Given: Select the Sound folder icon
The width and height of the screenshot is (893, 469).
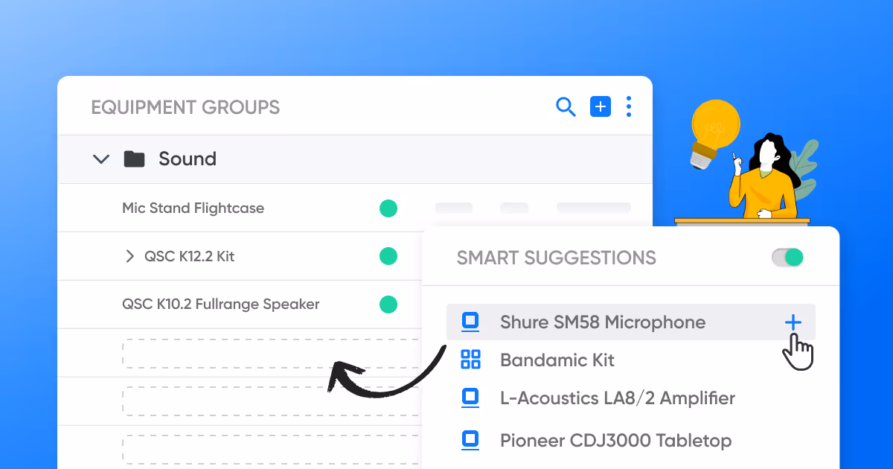Looking at the screenshot, I should tap(134, 159).
